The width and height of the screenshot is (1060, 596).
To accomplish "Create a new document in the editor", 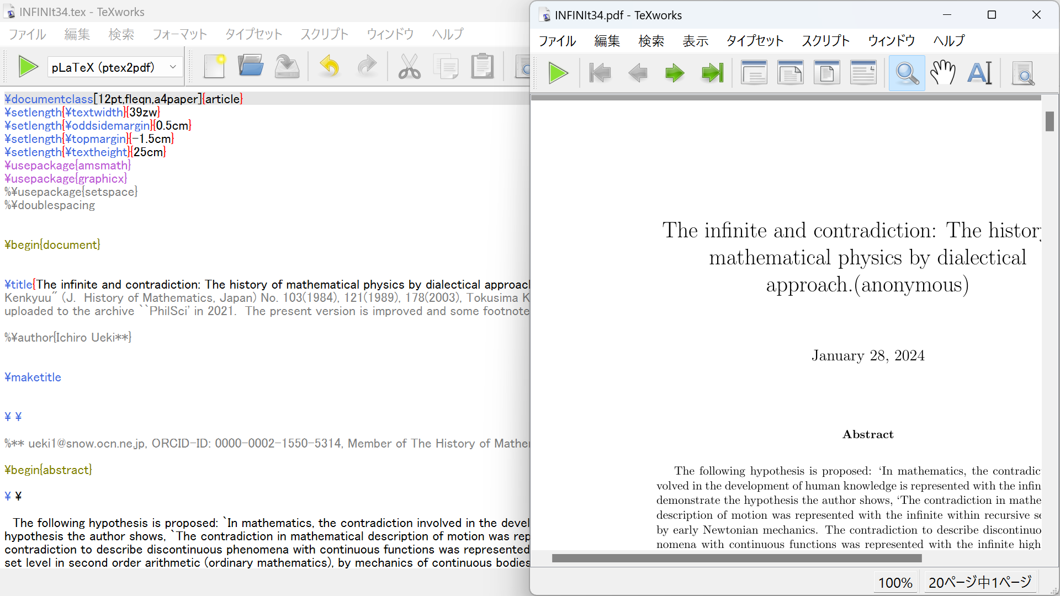I will click(x=215, y=67).
